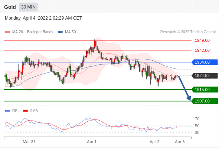Toggle the MA 20 + Bollinger Bands legend
This screenshot has width=219, height=148.
[x=29, y=32]
